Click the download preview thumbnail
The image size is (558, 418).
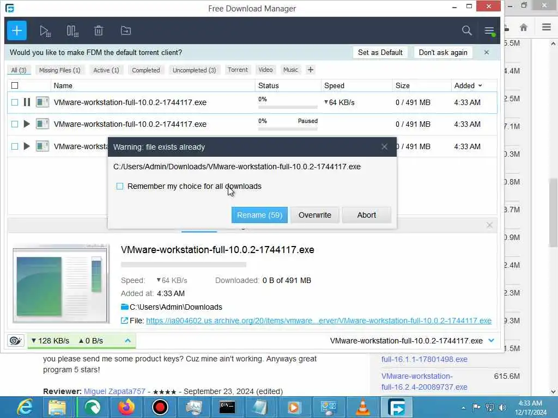(x=61, y=284)
